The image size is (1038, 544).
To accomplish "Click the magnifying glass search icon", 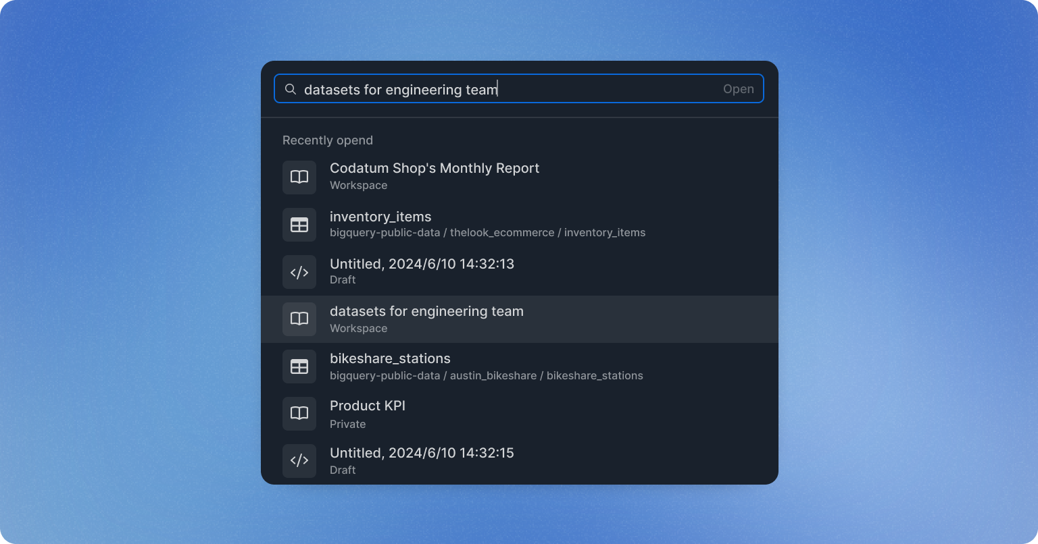I will pos(291,89).
